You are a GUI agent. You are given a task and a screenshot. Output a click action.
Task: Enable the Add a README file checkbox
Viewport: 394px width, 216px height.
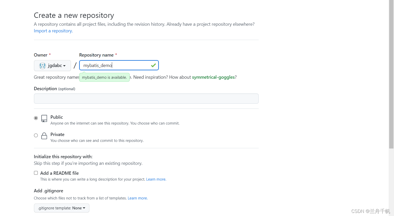(x=36, y=173)
